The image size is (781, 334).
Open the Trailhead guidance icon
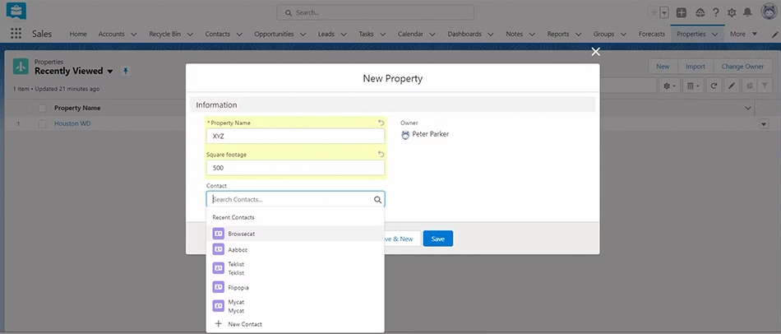click(700, 12)
